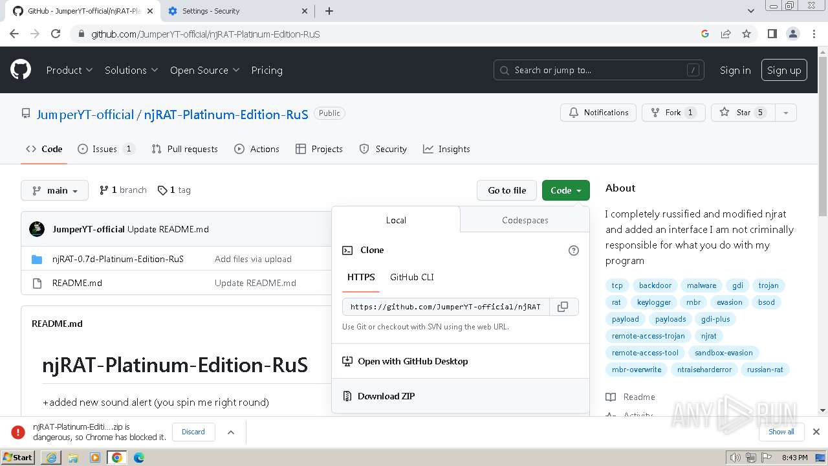Open Internet Explorer from taskbar

pos(51,458)
